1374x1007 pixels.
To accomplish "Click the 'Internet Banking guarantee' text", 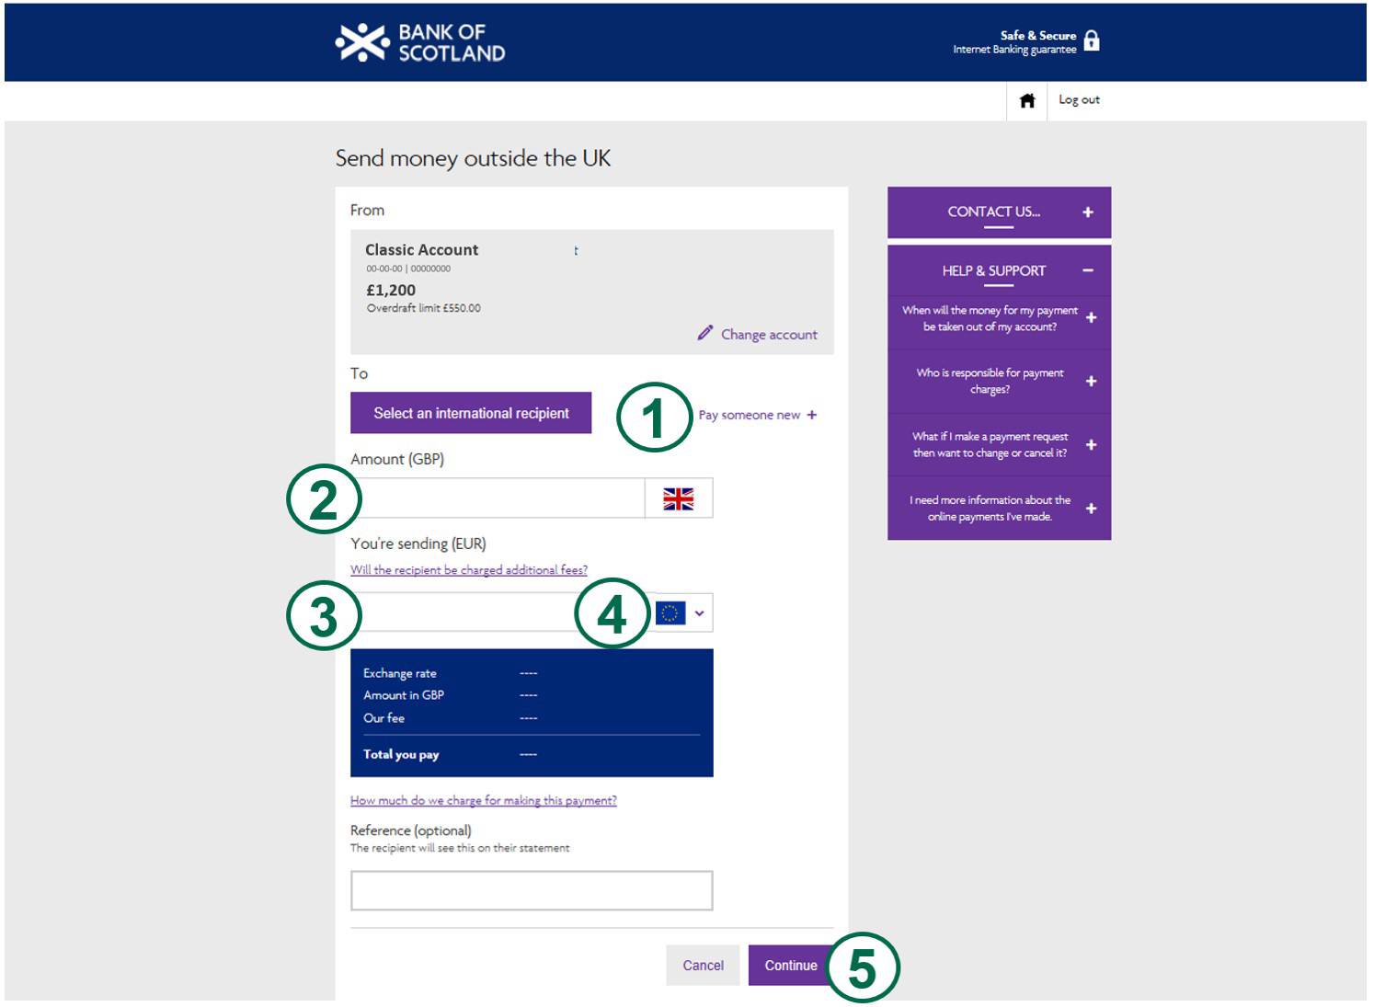I will click(1014, 50).
